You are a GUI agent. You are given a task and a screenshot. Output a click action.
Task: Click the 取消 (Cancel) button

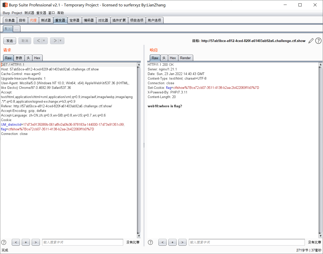[x=25, y=41]
